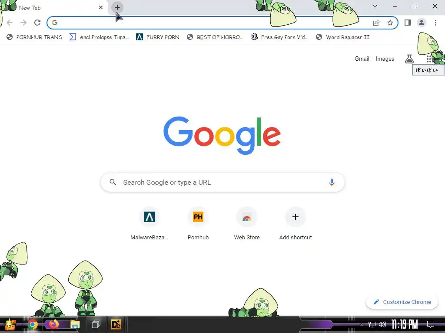Image resolution: width=445 pixels, height=333 pixels.
Task: Open File Explorer from the taskbar
Action: tap(75, 324)
